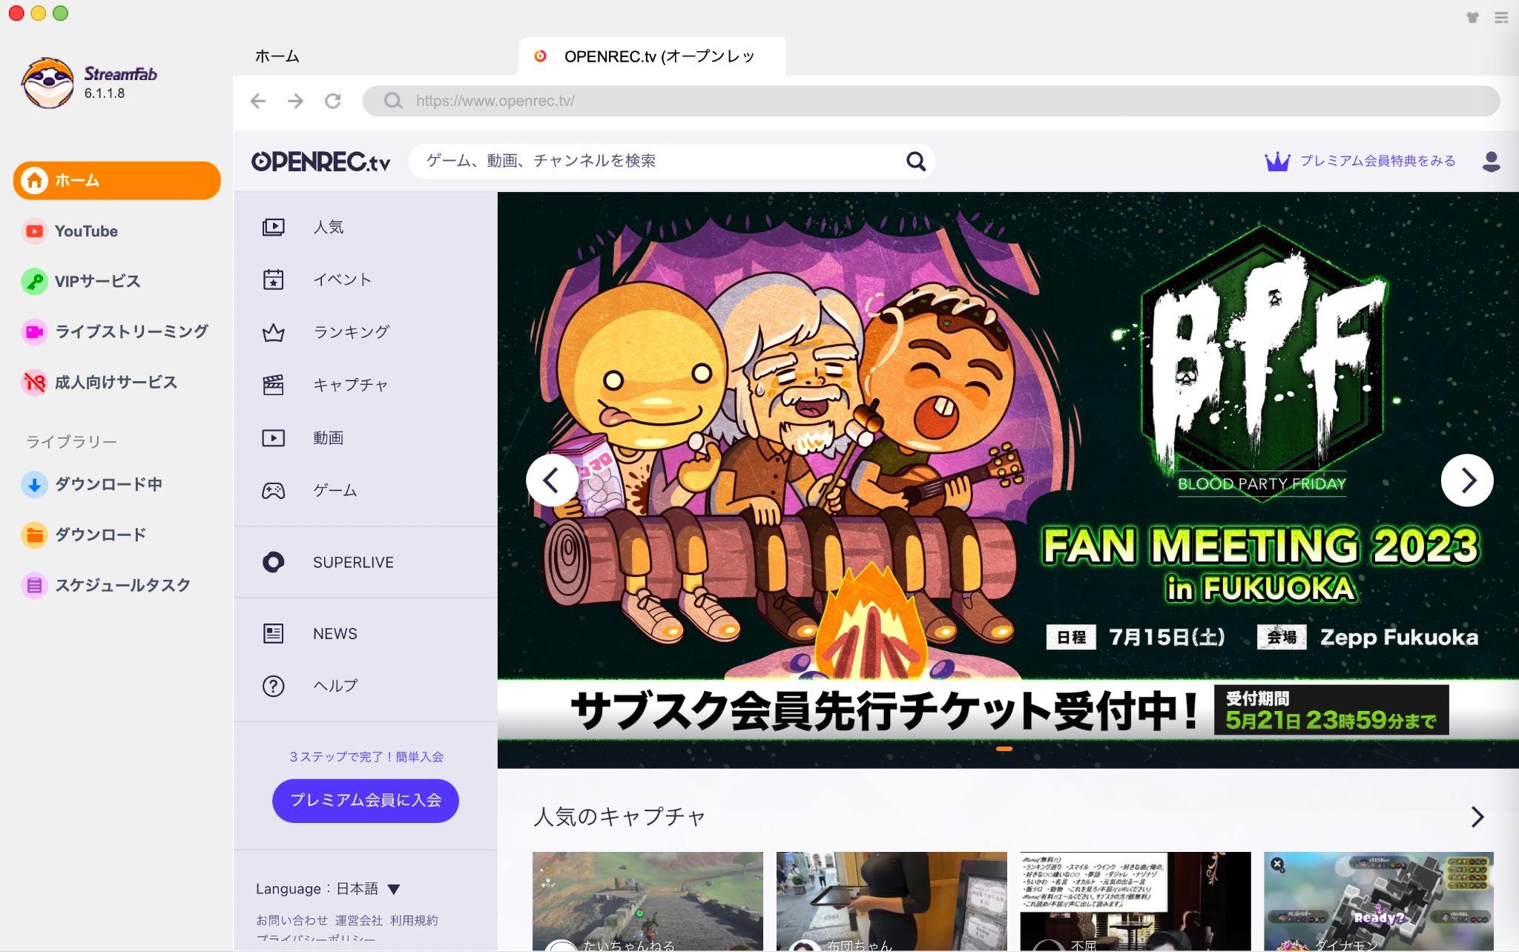Click the ダウンロード folder icon
The image size is (1519, 952).
[34, 535]
